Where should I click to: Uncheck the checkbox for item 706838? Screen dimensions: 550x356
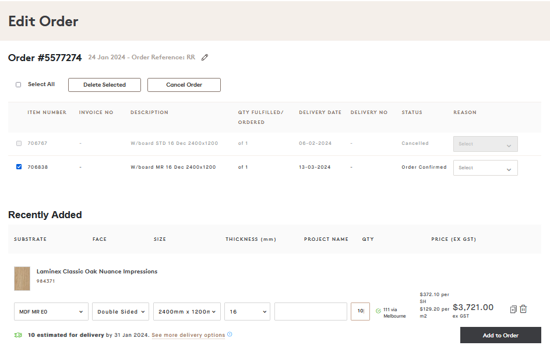(x=19, y=167)
